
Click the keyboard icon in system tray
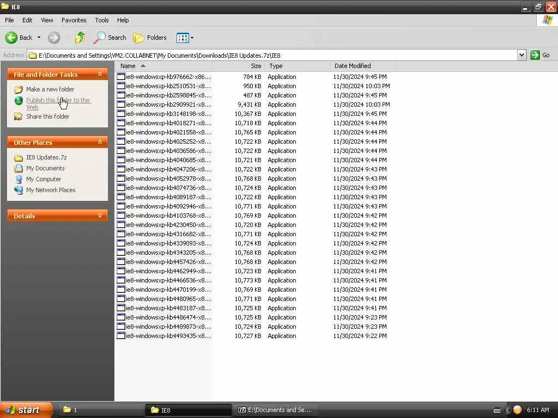[x=497, y=410]
